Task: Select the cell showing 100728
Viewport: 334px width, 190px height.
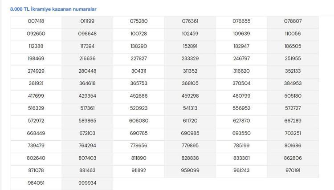Action: [138, 34]
